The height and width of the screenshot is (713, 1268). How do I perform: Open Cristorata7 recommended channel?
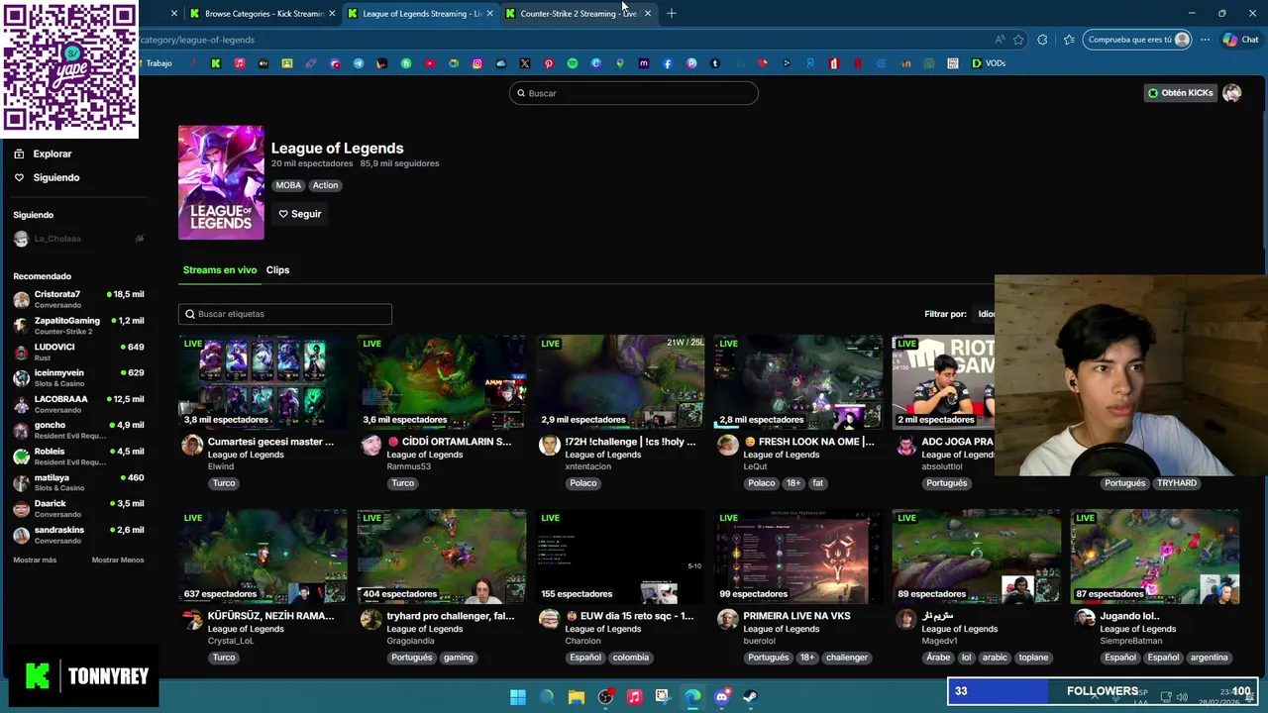pyautogui.click(x=77, y=299)
